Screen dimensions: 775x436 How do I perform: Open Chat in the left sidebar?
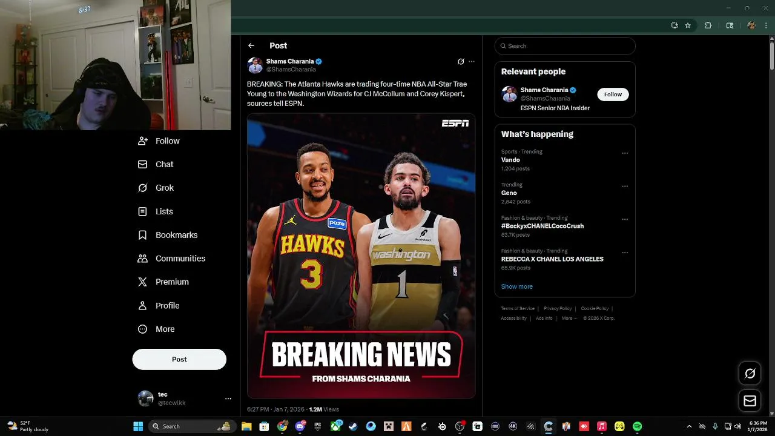point(156,164)
